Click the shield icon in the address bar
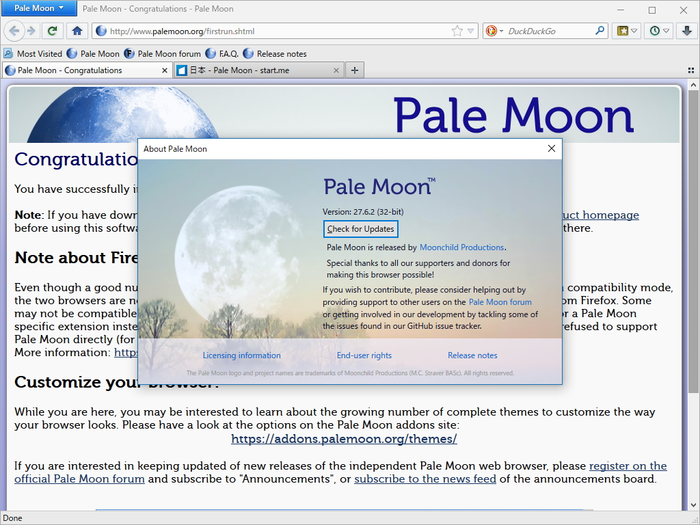The width and height of the screenshot is (700, 525). coord(100,31)
